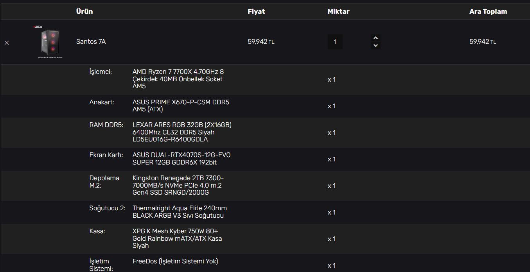Click the XPG K Mesh Kyber case entry
The image size is (530, 272).
tap(177, 238)
